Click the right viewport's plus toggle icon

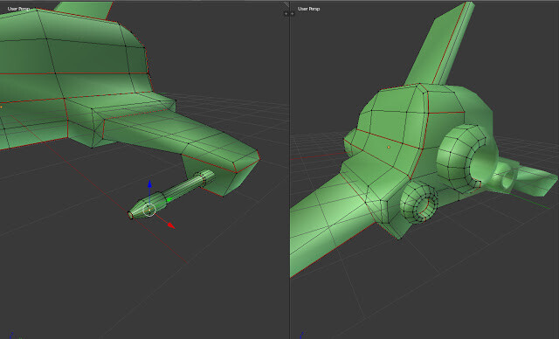pos(293,14)
